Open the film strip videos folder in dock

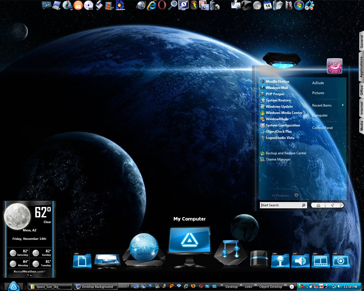(x=320, y=260)
